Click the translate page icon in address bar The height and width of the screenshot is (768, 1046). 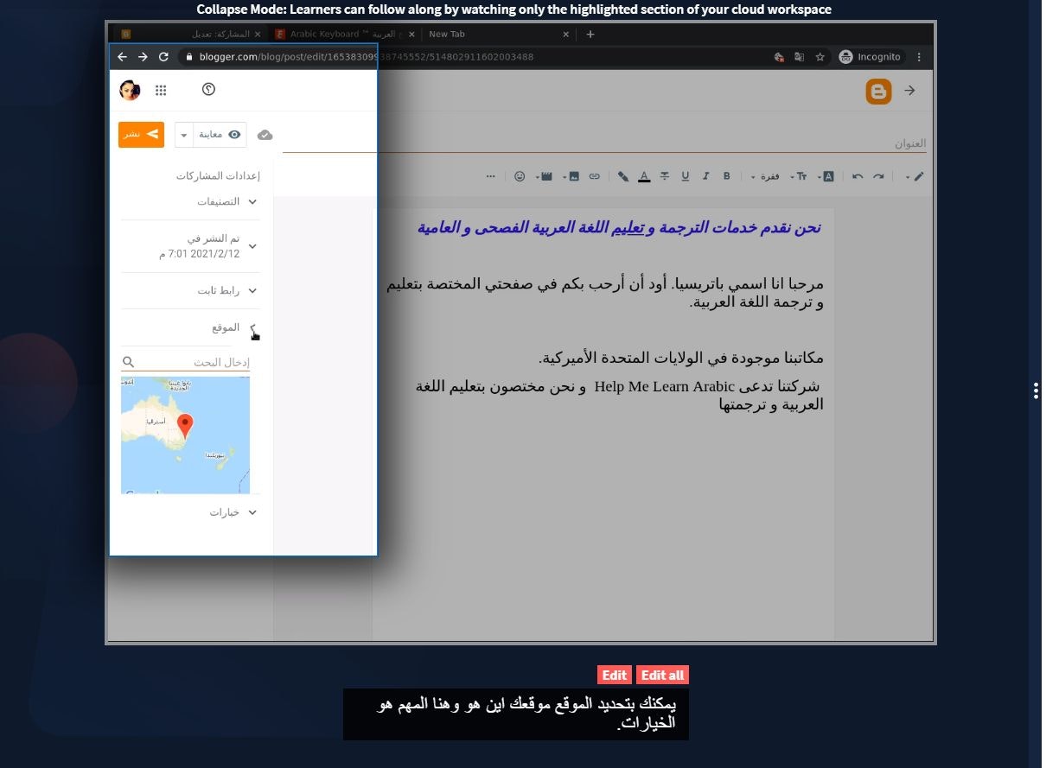pos(799,57)
